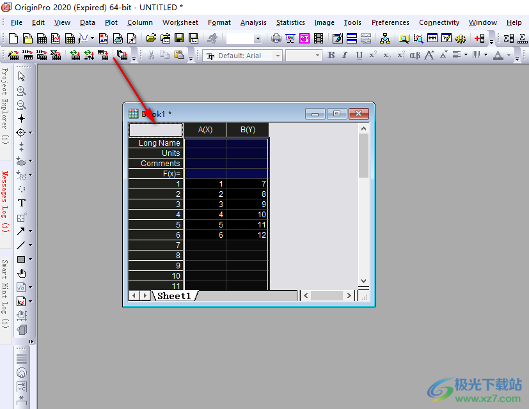Select the Zoom In tool
Screen dimensions: 529x409
click(22, 91)
